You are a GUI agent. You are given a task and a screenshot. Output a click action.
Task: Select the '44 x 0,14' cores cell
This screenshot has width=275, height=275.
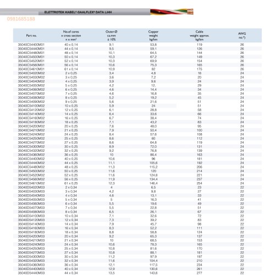pos(71,49)
